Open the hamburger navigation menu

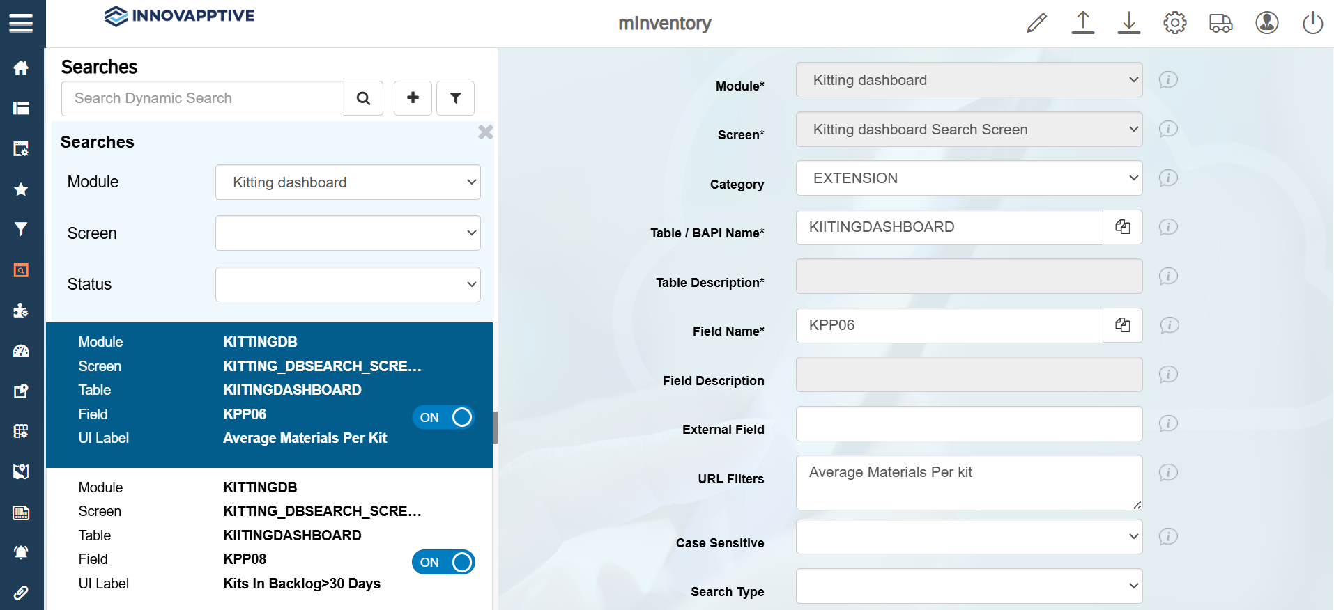21,24
